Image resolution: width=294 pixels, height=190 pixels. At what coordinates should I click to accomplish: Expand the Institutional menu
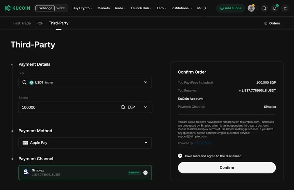[182, 8]
